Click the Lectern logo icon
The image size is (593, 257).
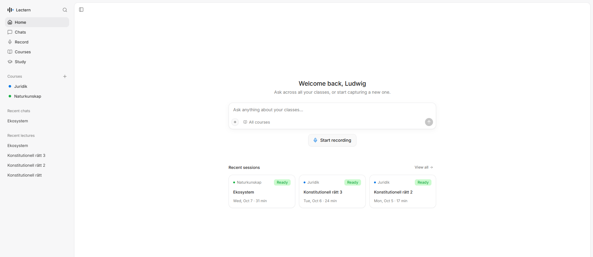point(11,10)
